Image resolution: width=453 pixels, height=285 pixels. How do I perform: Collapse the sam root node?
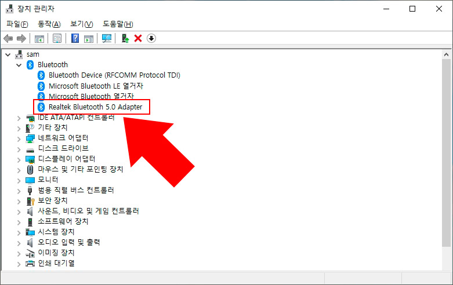point(8,54)
